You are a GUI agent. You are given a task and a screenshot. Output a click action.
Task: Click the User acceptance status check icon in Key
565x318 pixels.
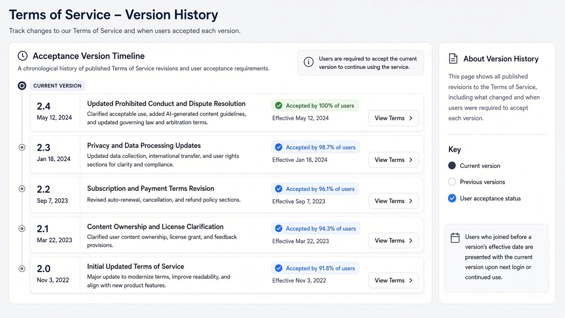[452, 198]
